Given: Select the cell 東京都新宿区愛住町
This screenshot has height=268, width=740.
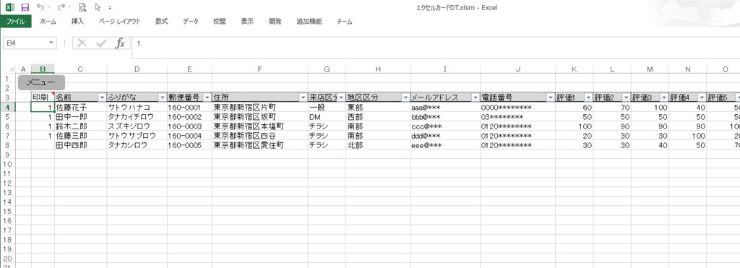Looking at the screenshot, I should [260, 145].
